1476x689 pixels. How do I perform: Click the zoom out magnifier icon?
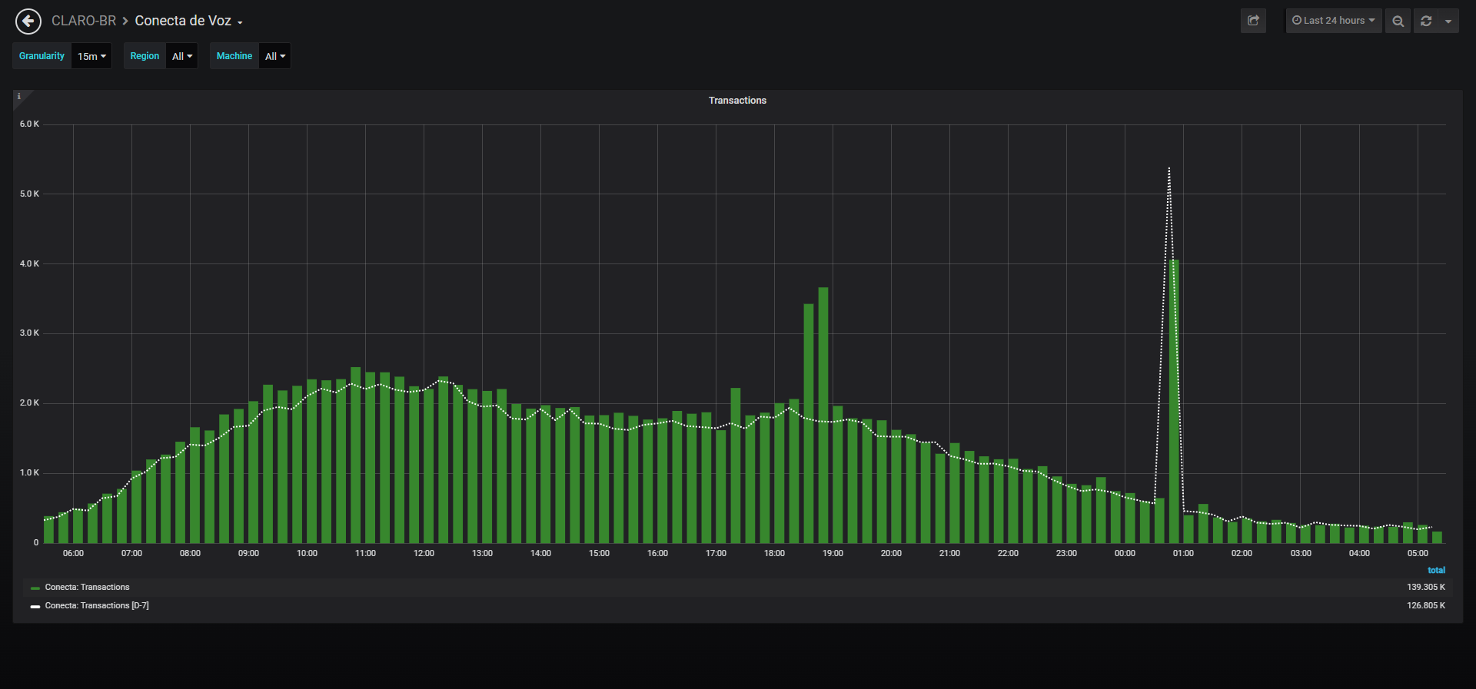point(1398,21)
